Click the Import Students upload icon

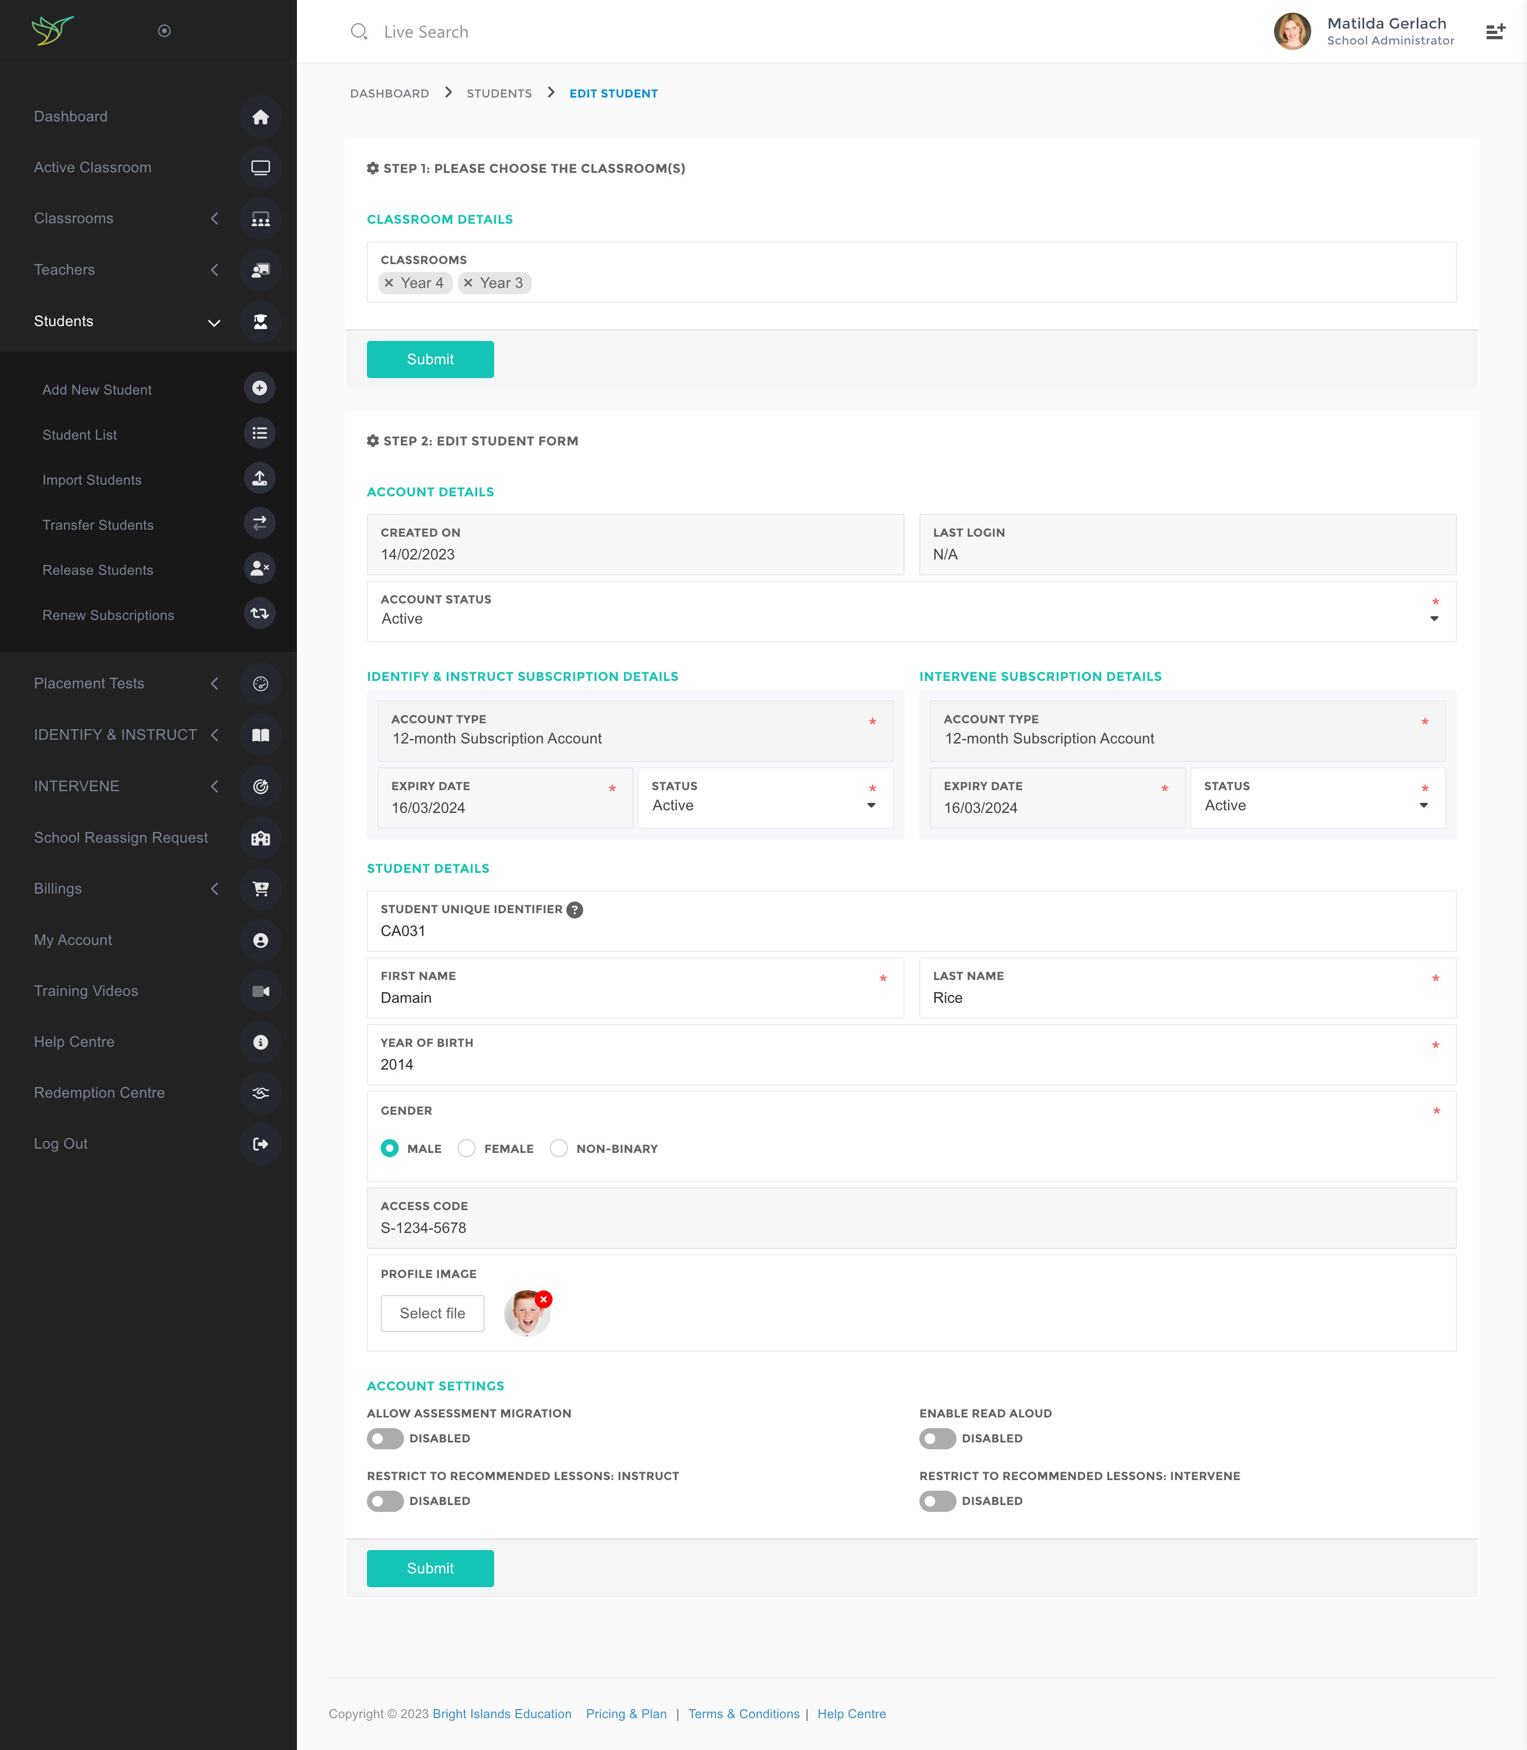pyautogui.click(x=259, y=478)
